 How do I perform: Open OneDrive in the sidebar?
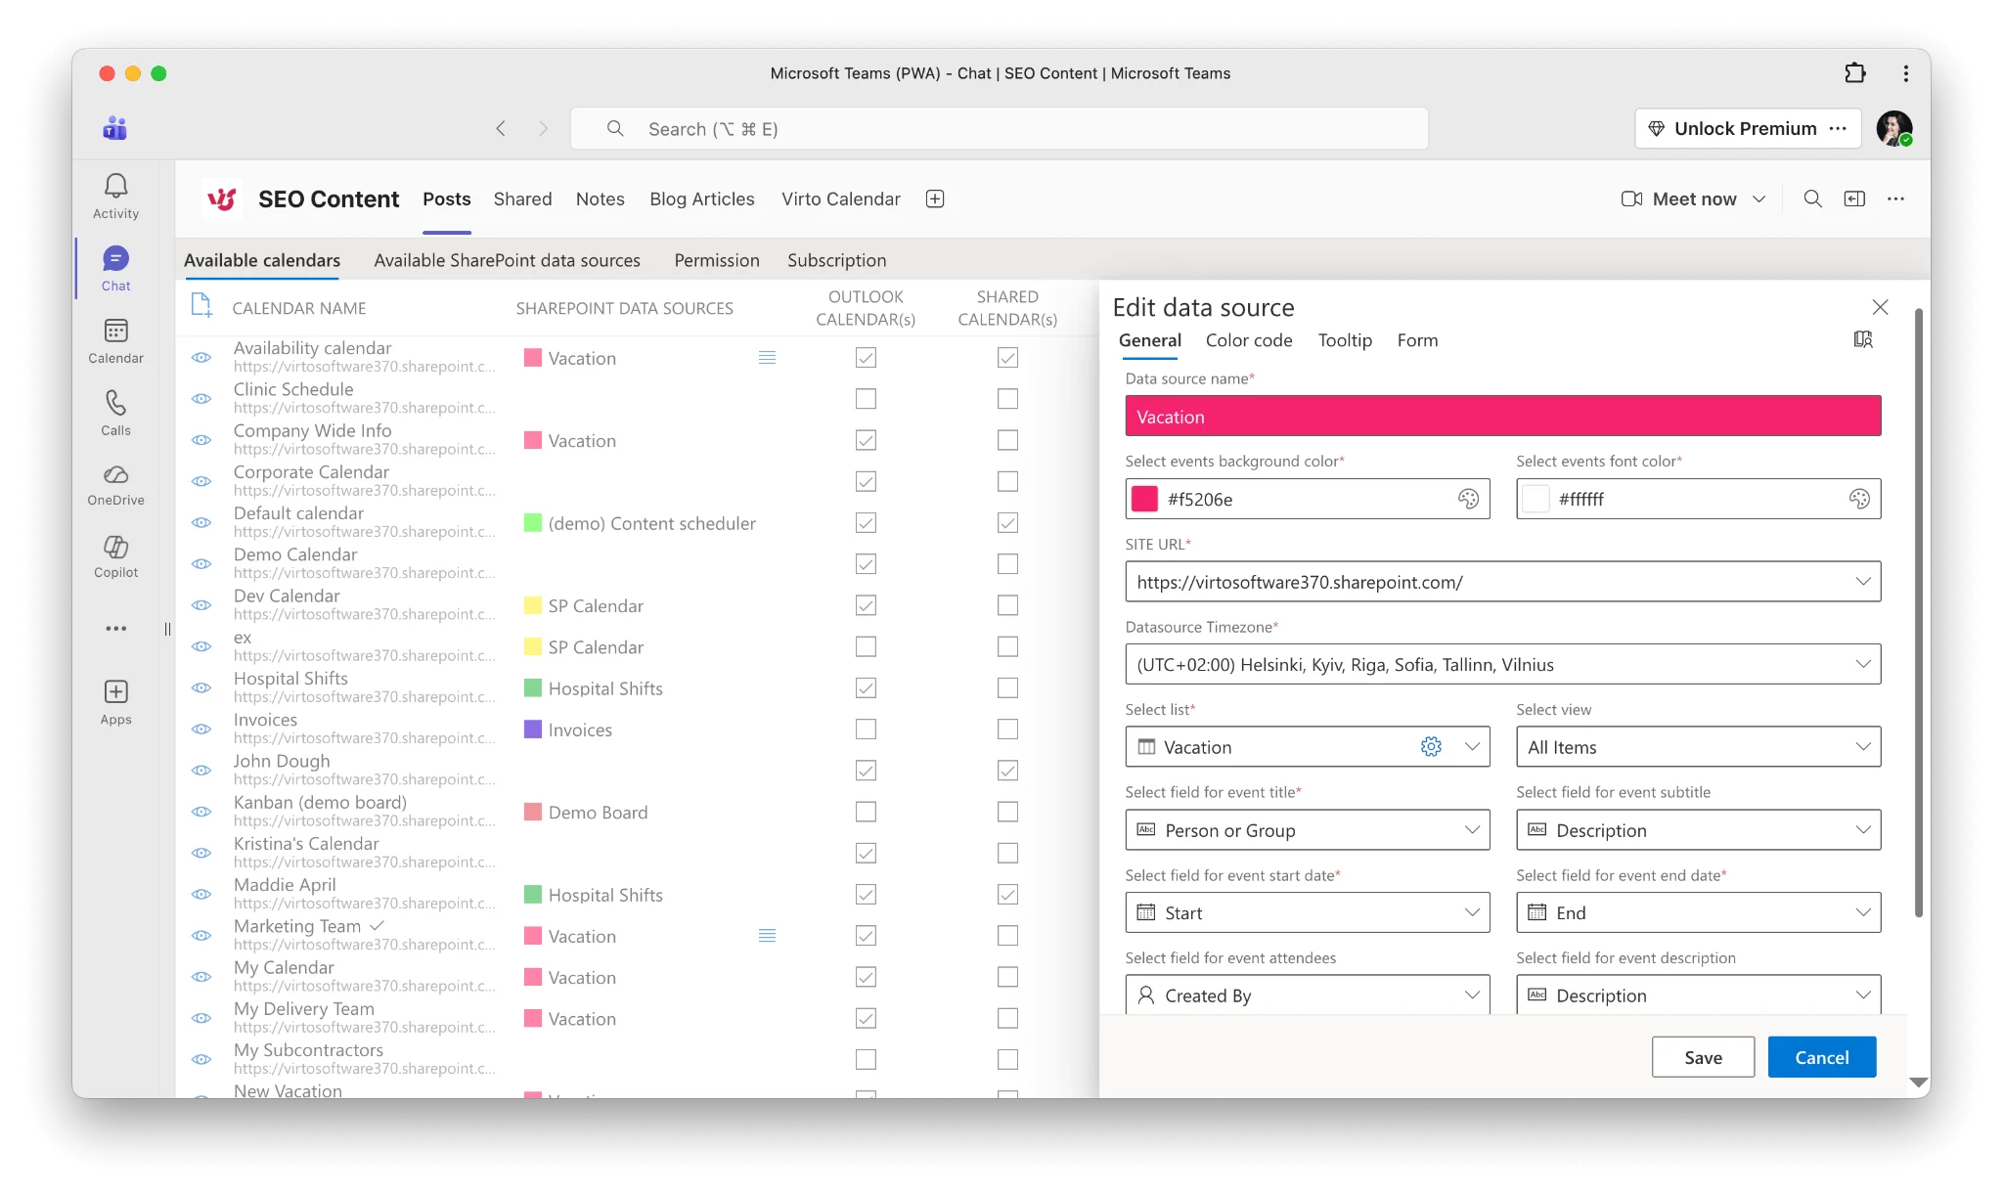115,485
